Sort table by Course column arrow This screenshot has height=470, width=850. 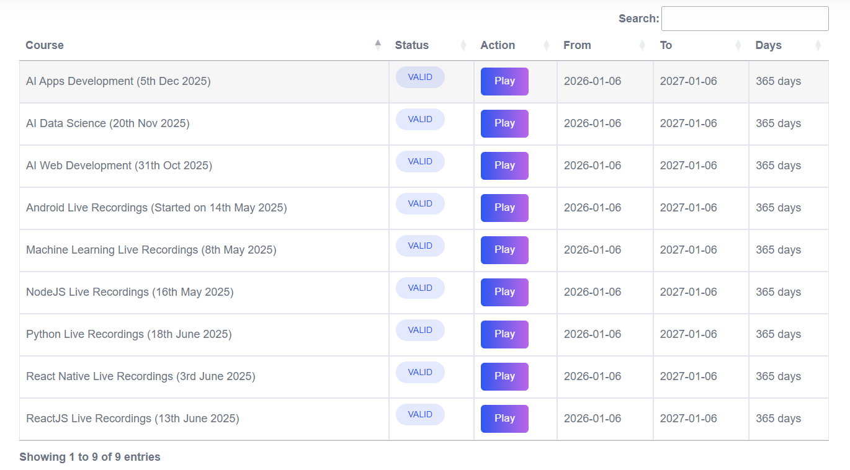378,45
